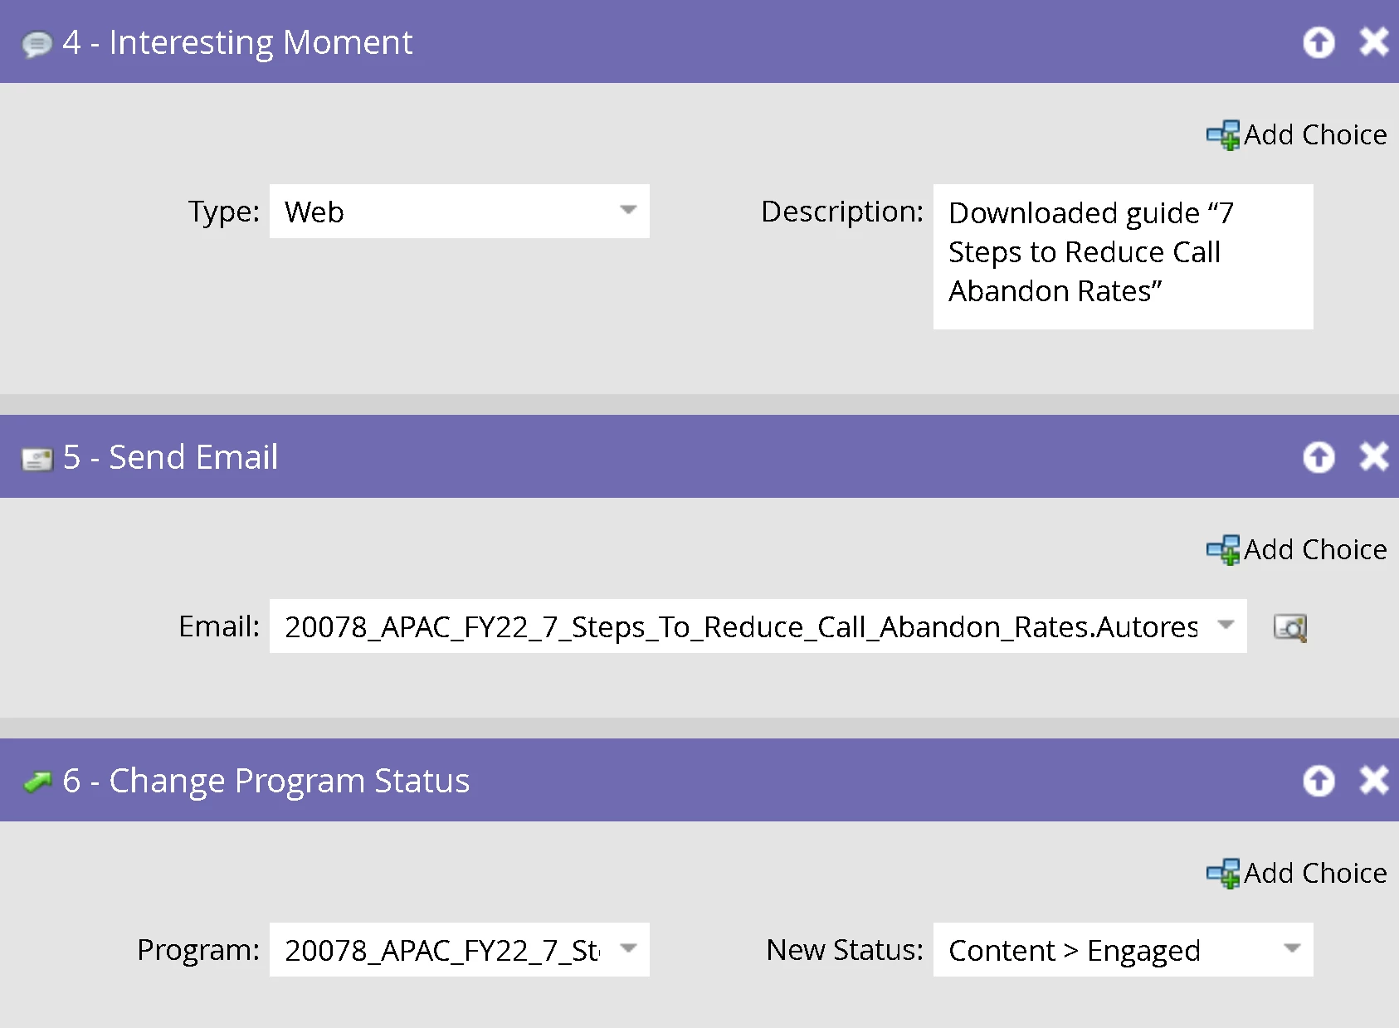The image size is (1399, 1028).
Task: Add Choice to Interesting Moment step
Action: point(1297,134)
